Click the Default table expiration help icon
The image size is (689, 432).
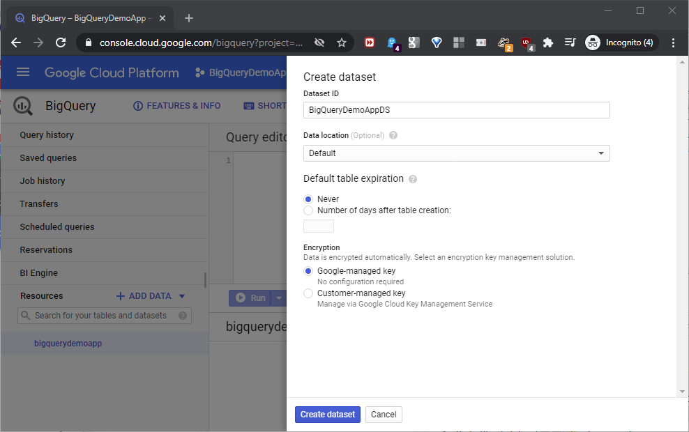coord(413,179)
